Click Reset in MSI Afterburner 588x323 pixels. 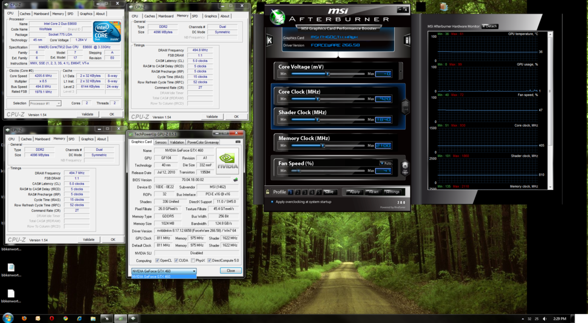373,192
